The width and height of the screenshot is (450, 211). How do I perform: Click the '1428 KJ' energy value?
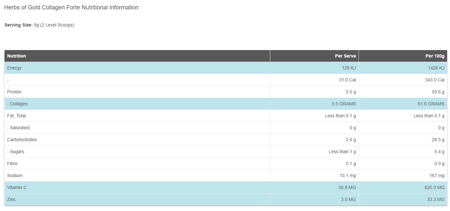(x=436, y=68)
